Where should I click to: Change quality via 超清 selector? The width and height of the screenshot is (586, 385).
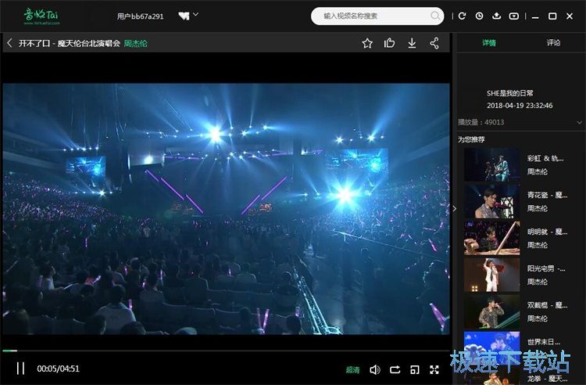pyautogui.click(x=352, y=369)
